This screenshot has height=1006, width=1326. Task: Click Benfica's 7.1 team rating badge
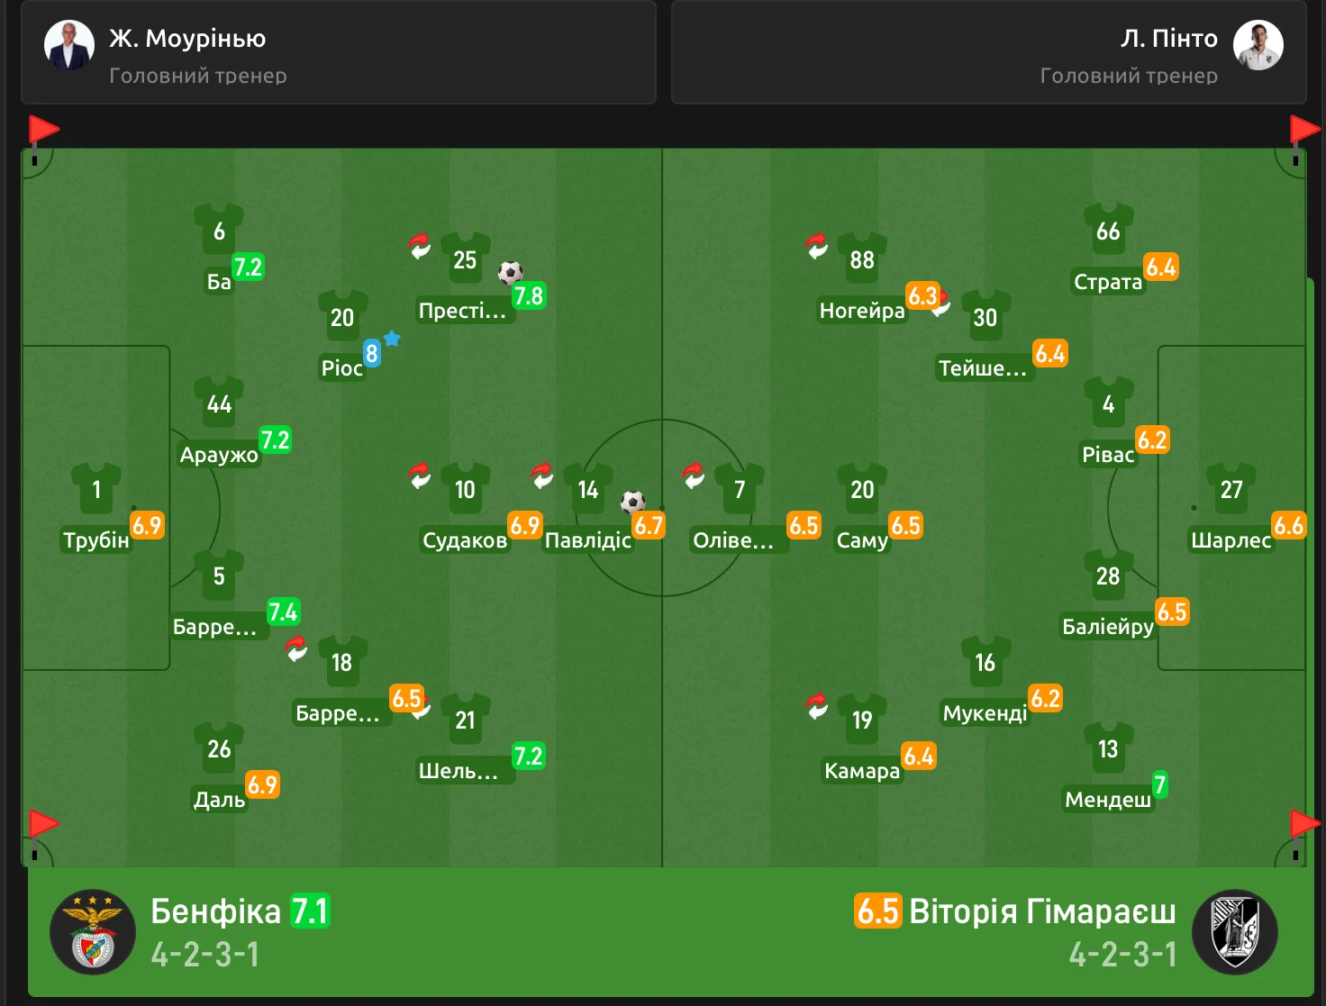(311, 911)
